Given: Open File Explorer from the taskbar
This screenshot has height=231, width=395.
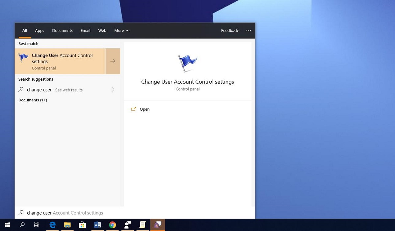Looking at the screenshot, I should [x=67, y=225].
